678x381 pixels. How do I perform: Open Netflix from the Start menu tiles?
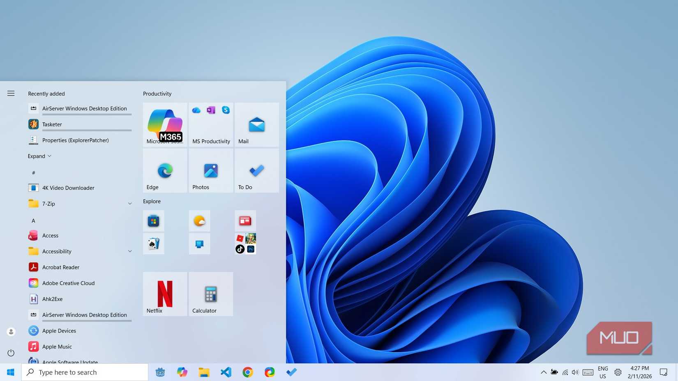click(x=164, y=294)
